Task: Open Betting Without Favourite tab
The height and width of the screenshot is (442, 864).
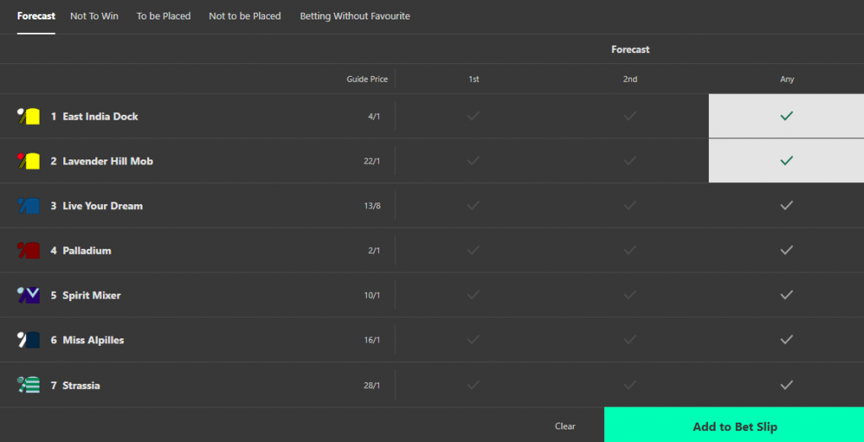Action: tap(355, 16)
